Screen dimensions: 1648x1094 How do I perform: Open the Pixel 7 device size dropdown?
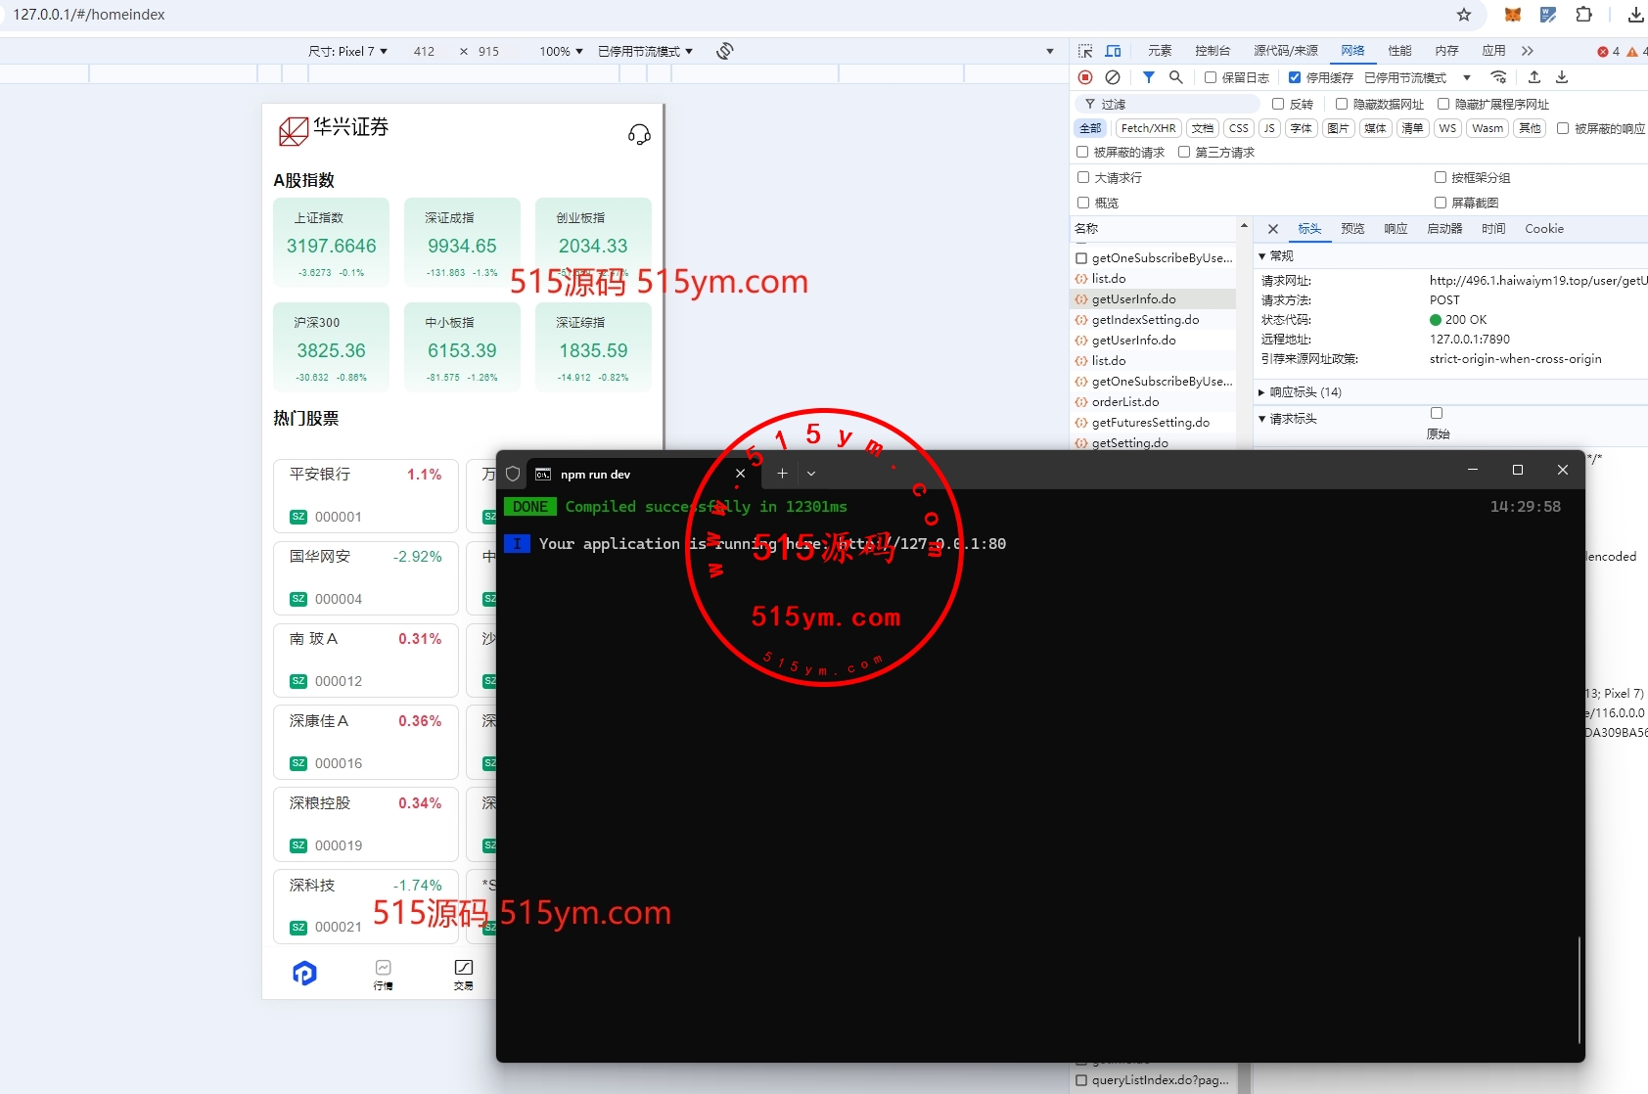(x=348, y=51)
